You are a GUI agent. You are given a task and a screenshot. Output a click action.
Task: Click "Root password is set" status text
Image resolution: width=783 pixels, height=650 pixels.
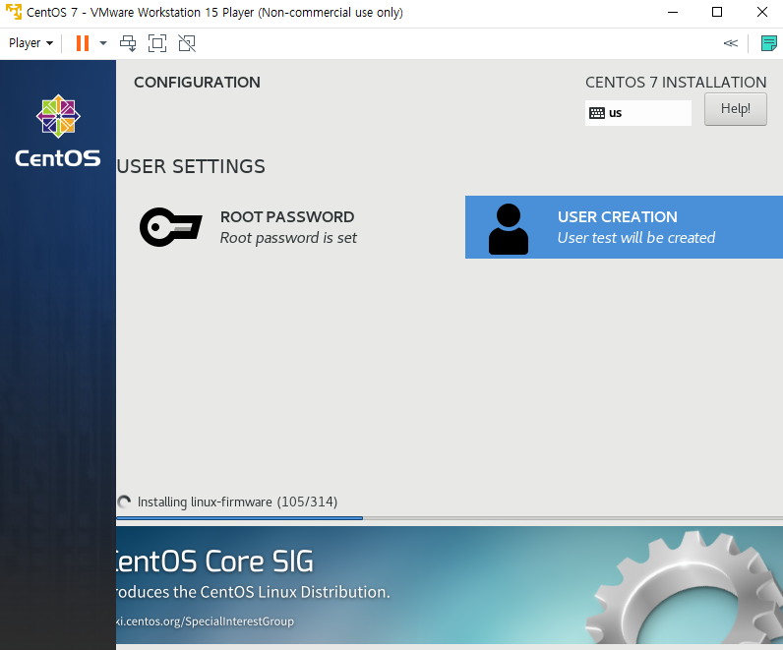coord(288,238)
